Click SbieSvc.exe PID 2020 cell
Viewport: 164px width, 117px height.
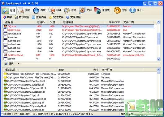coord(39,30)
